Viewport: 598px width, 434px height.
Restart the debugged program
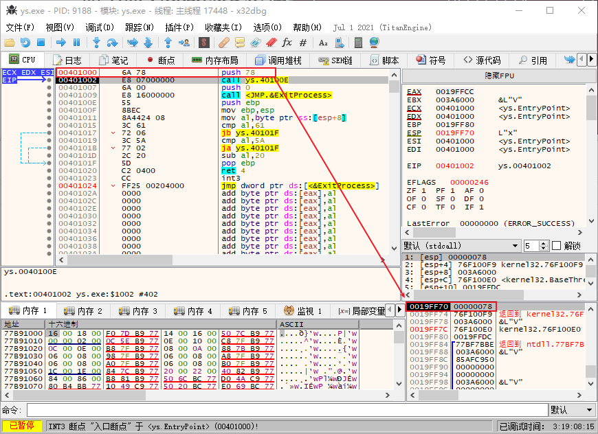pyautogui.click(x=25, y=43)
